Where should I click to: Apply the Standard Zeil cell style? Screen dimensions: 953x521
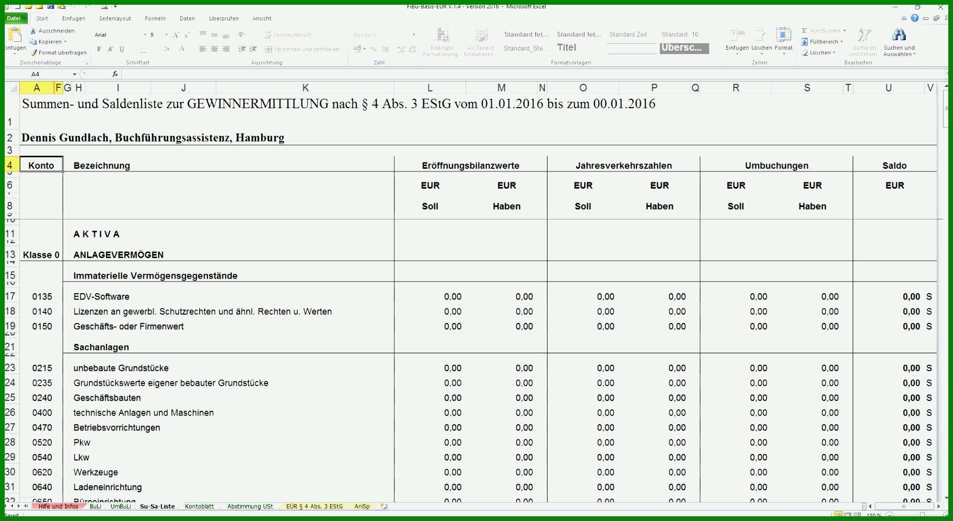point(628,34)
